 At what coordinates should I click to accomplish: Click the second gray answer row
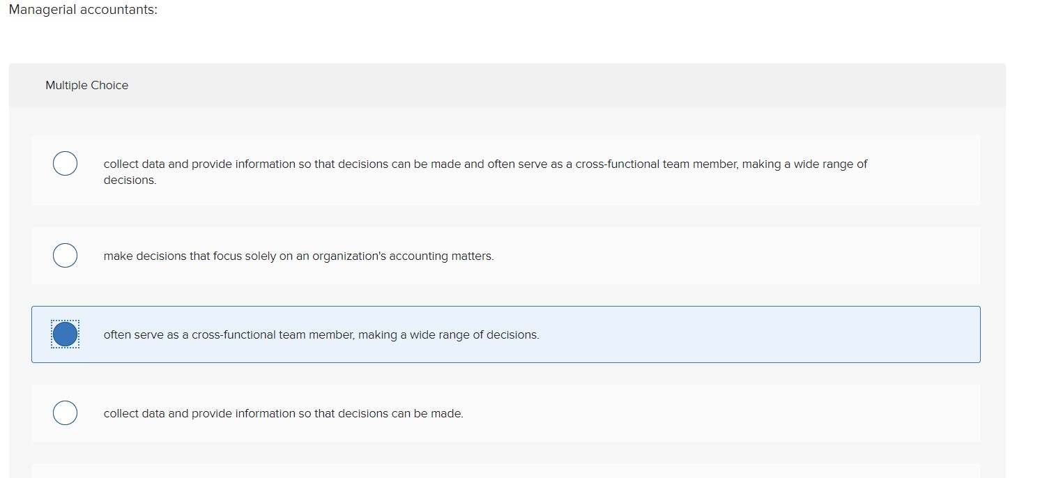tap(505, 255)
